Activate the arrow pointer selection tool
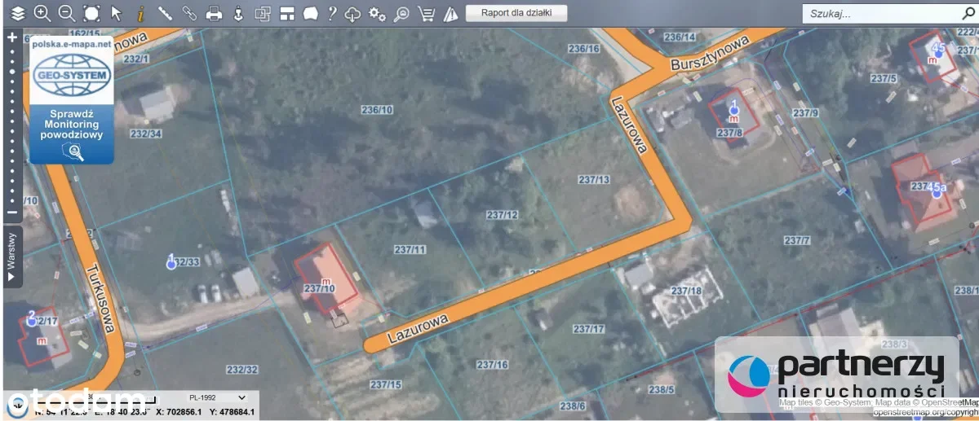979x421 pixels. point(116,13)
